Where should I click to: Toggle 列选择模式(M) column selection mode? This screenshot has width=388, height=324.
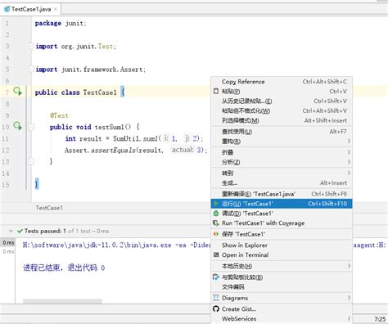pos(282,120)
